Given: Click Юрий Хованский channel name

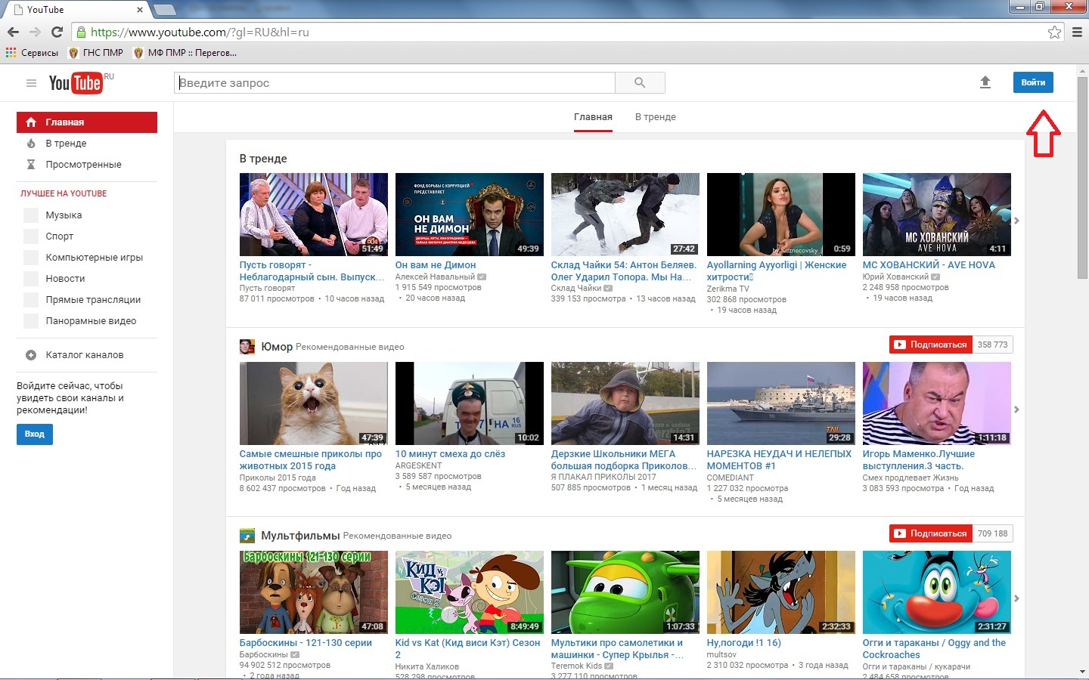Looking at the screenshot, I should coord(895,277).
